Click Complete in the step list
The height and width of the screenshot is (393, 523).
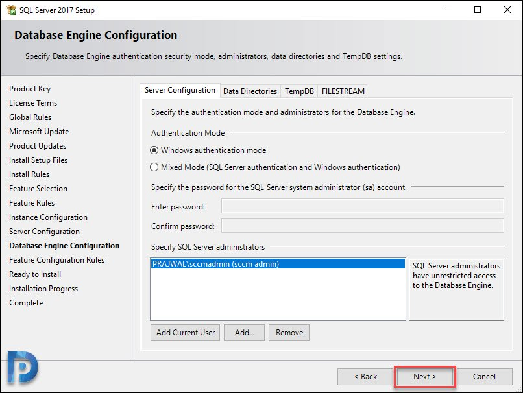click(26, 303)
